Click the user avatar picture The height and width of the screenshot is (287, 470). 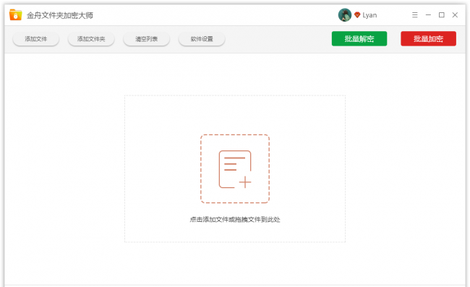tap(345, 15)
